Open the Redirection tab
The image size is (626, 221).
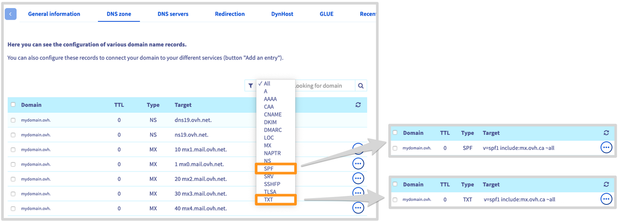[230, 14]
